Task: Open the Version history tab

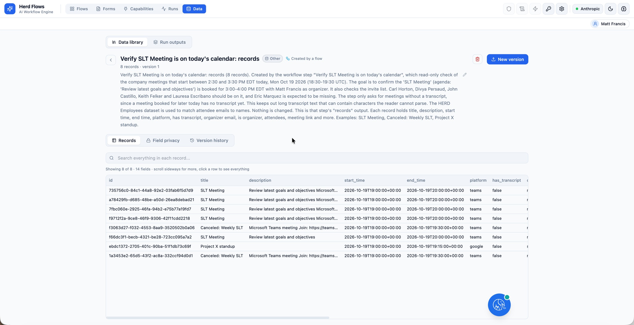Action: [x=209, y=140]
